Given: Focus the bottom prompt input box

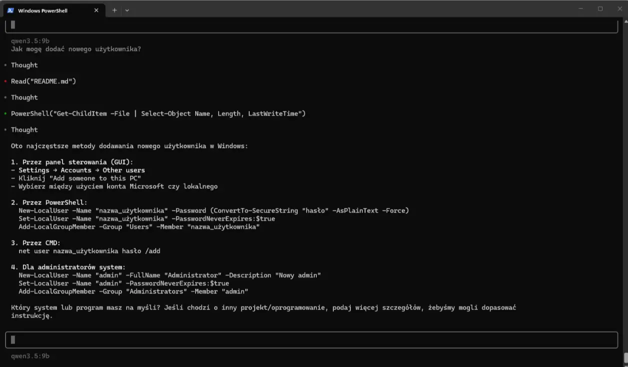Looking at the screenshot, I should pyautogui.click(x=311, y=339).
